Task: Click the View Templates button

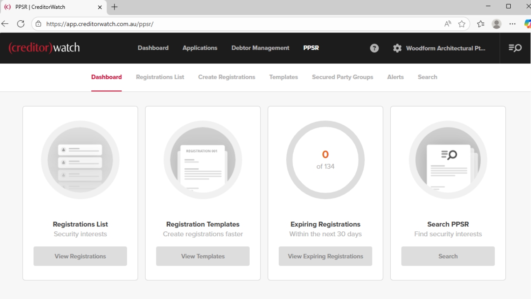Action: click(203, 256)
